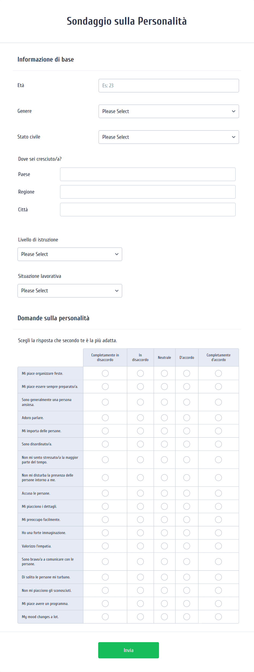Mark Completamente d'accordo for Mi importa delle persone
This screenshot has height=672, width=254.
[x=218, y=431]
